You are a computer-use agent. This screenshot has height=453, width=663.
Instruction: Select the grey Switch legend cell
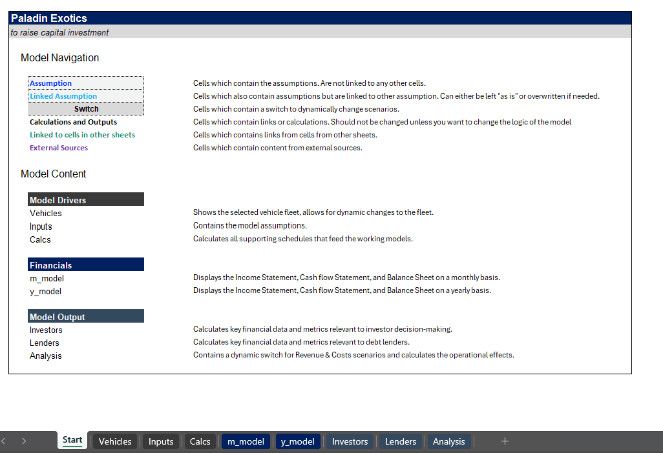point(86,109)
